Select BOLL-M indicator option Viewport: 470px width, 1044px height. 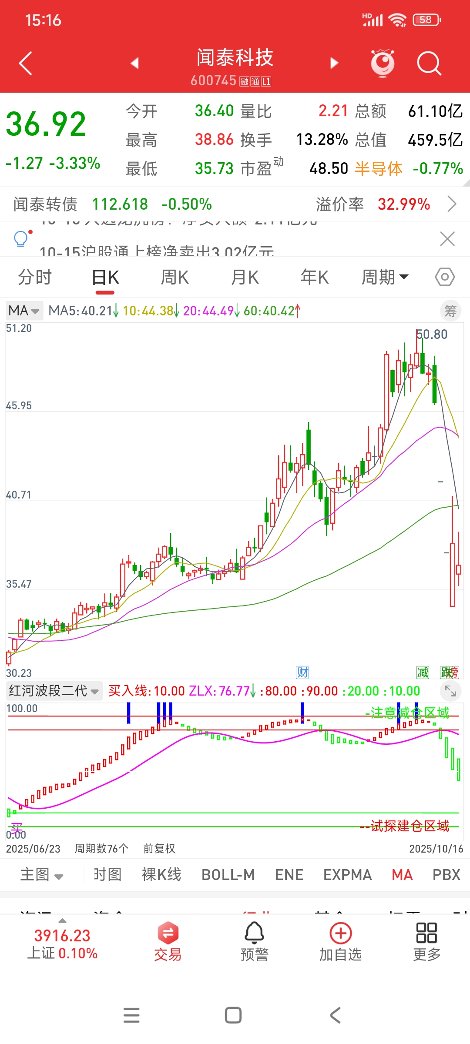[x=228, y=874]
